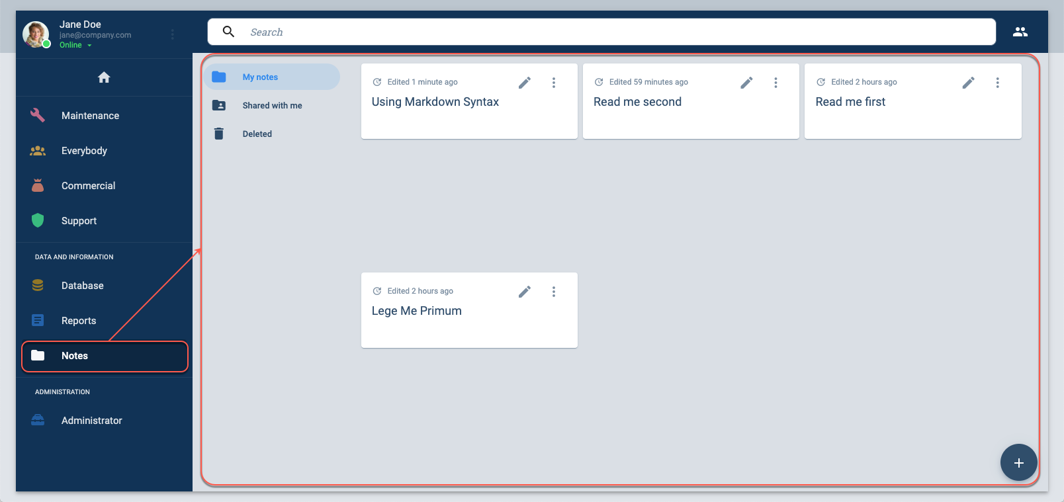Click the jane@company.com email text
This screenshot has height=502, width=1064.
coord(95,35)
